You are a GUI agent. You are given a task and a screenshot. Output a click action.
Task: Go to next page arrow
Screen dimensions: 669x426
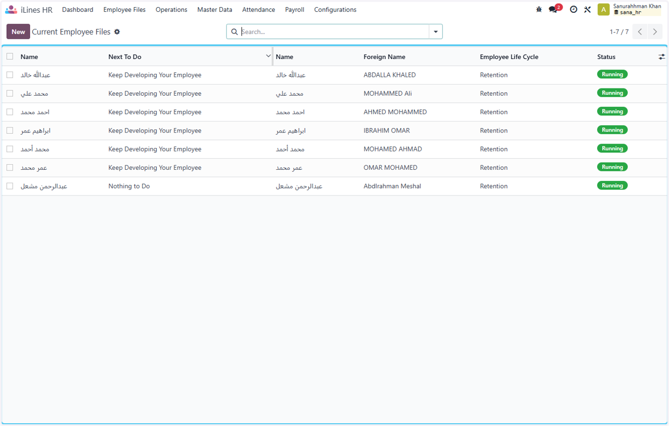[655, 32]
